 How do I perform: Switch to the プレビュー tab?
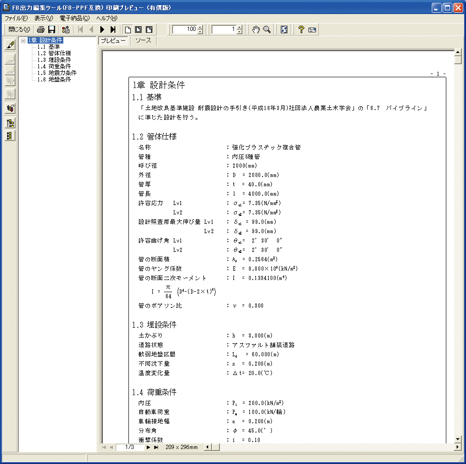click(113, 41)
